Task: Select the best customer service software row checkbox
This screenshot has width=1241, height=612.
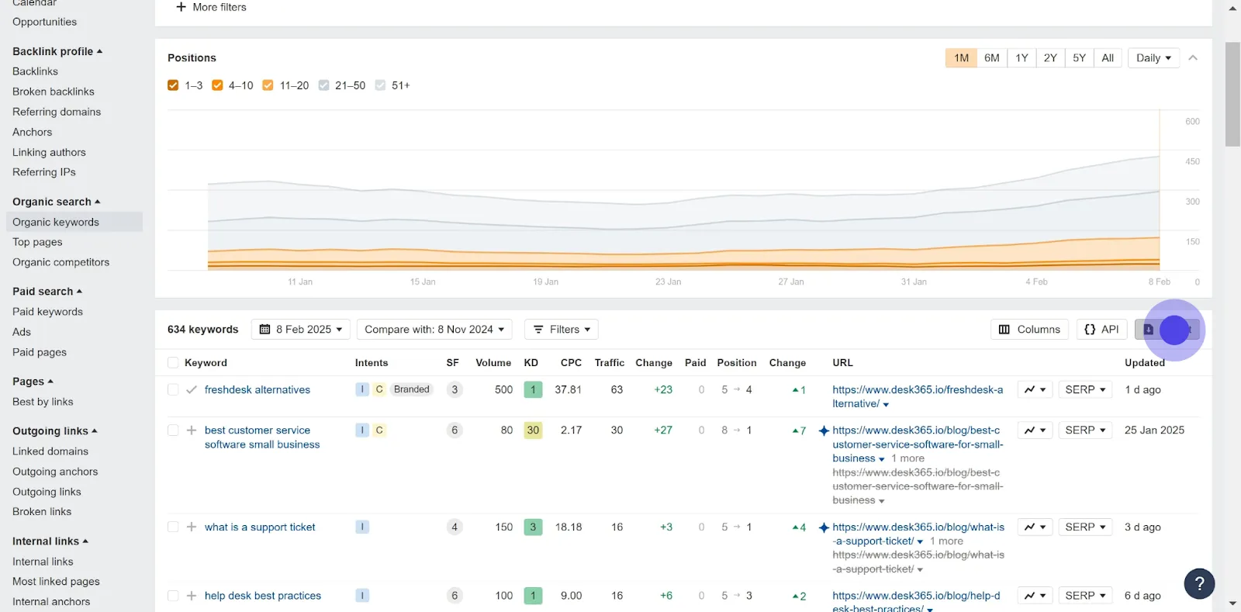Action: click(x=173, y=430)
